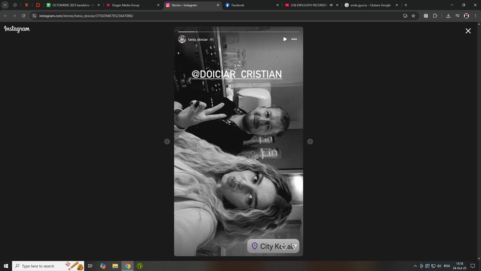The image size is (481, 271).
Task: Mute audio on the EXPLICATIV RECORDER tab
Action: [331, 5]
